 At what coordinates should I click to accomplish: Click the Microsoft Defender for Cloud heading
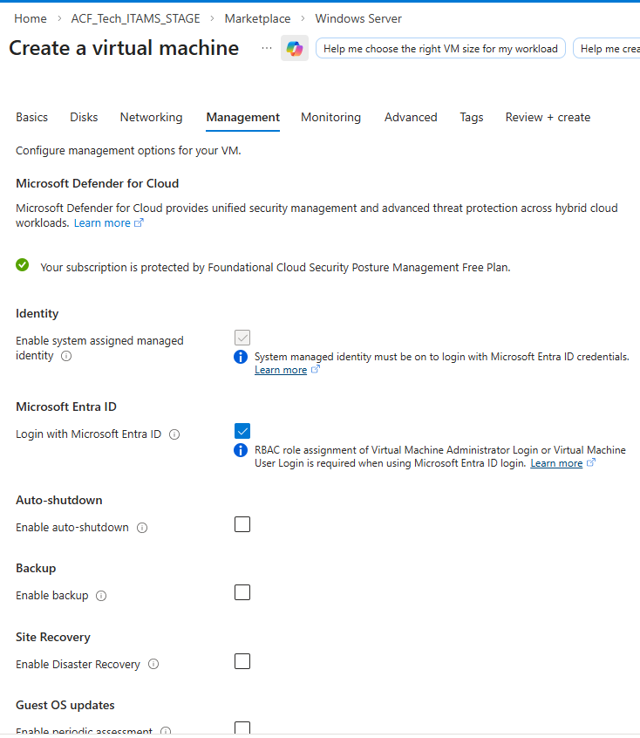[98, 183]
